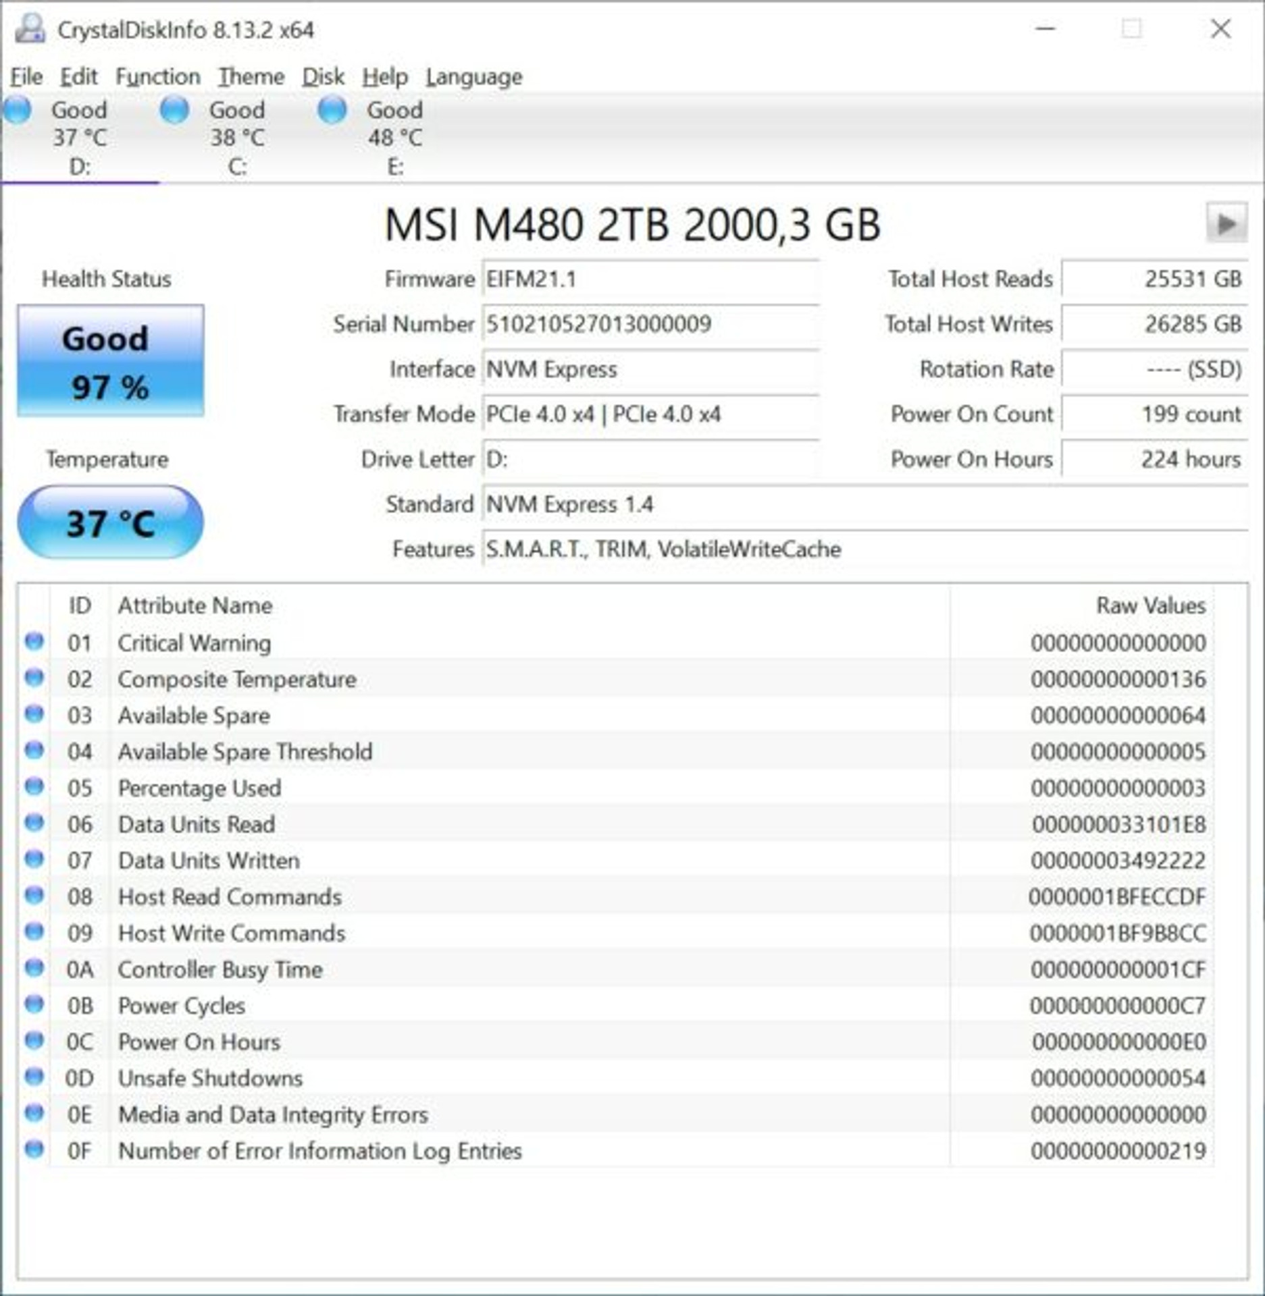Click the Serial Number field

[x=650, y=324]
